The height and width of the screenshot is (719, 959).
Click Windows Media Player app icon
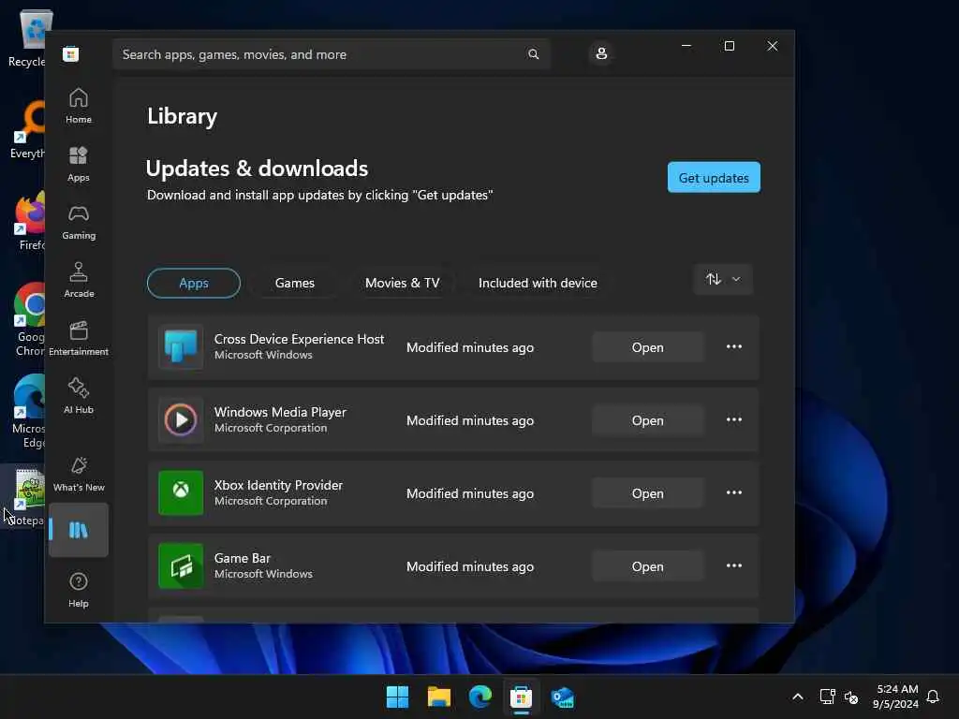point(181,420)
